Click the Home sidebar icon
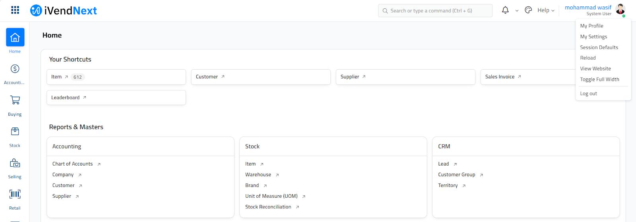 coord(15,37)
